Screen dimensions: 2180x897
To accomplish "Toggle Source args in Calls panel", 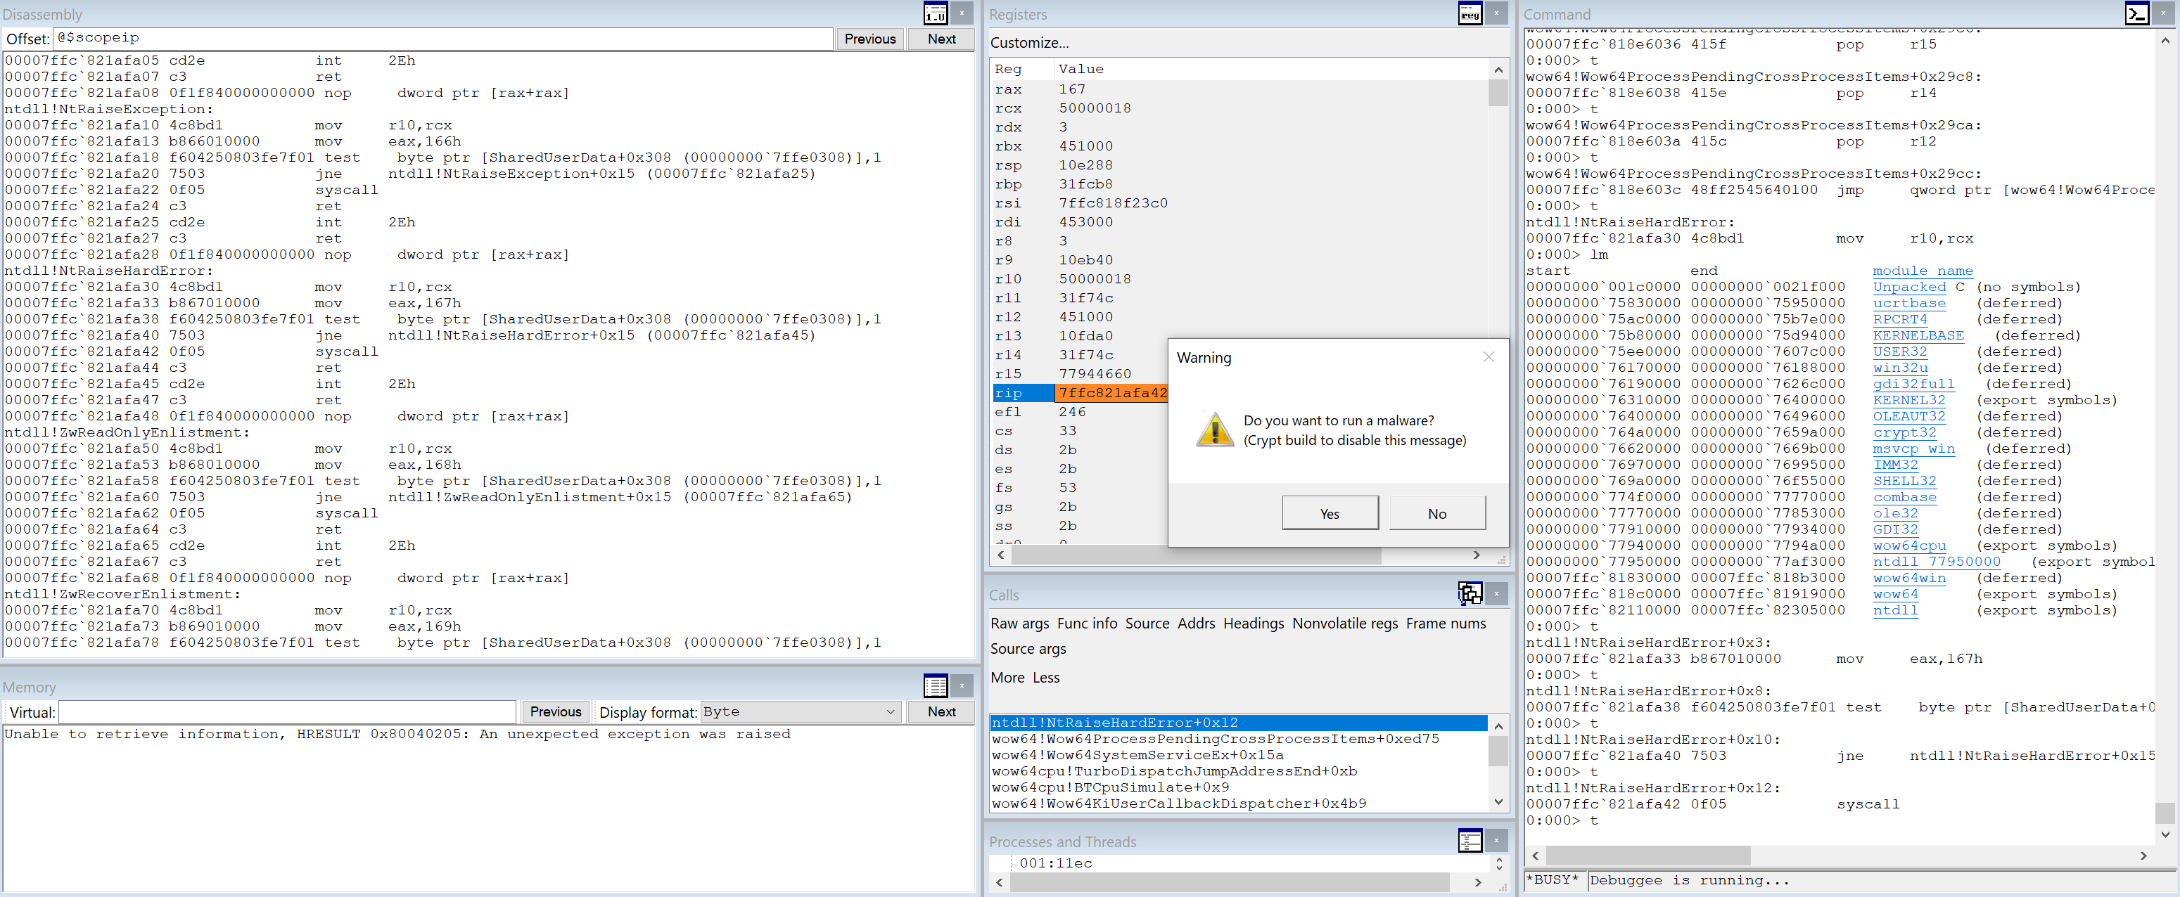I will 1028,648.
